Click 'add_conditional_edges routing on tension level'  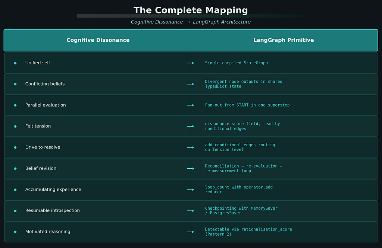240,147
